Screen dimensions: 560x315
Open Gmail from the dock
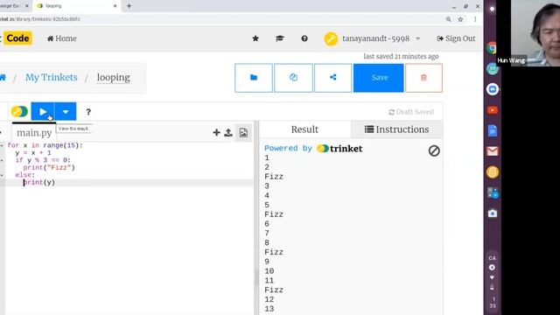(493, 151)
